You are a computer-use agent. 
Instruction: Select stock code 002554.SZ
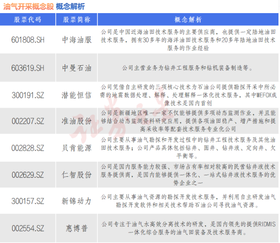(x=28, y=228)
